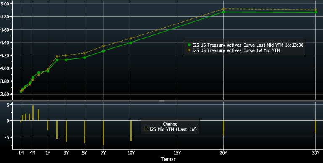This screenshot has height=163, width=323.
Task: Click the '4.00' yield axis value
Action: (4, 68)
